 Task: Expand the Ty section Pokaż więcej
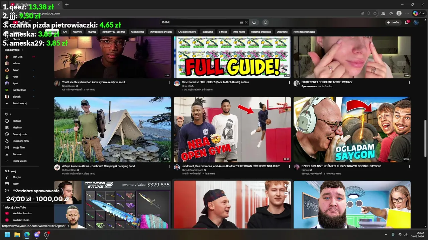pyautogui.click(x=19, y=161)
